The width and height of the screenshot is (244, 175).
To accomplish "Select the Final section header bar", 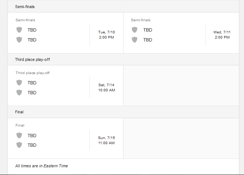I will click(19, 112).
